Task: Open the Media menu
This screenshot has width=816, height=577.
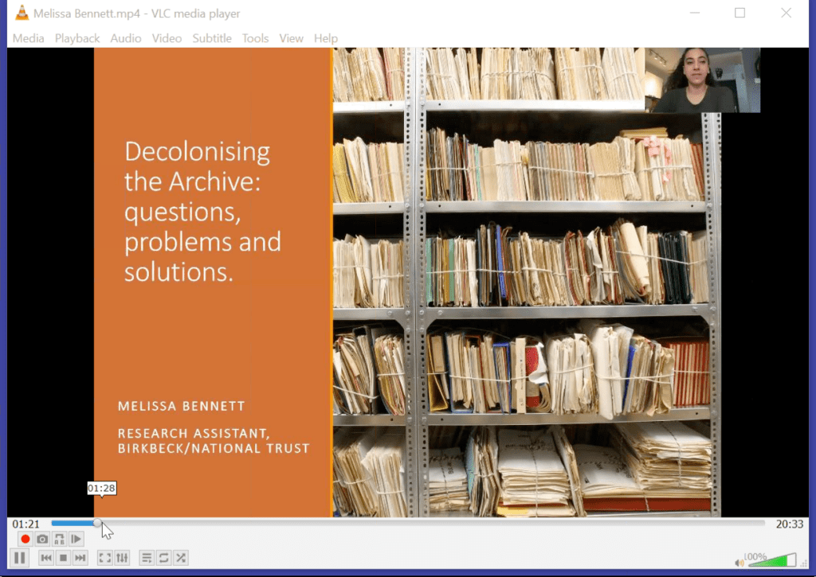Action: [28, 38]
